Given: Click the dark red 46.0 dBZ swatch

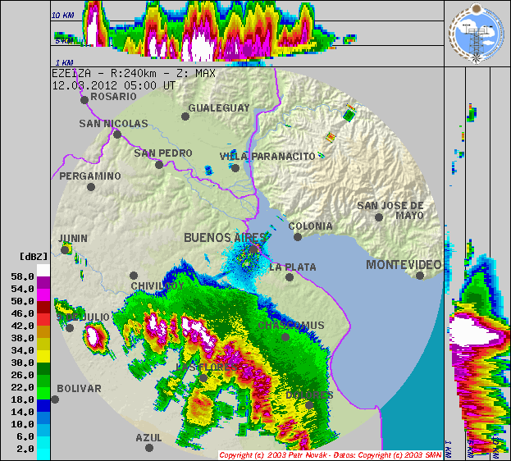Looking at the screenshot, I should click(x=43, y=307).
